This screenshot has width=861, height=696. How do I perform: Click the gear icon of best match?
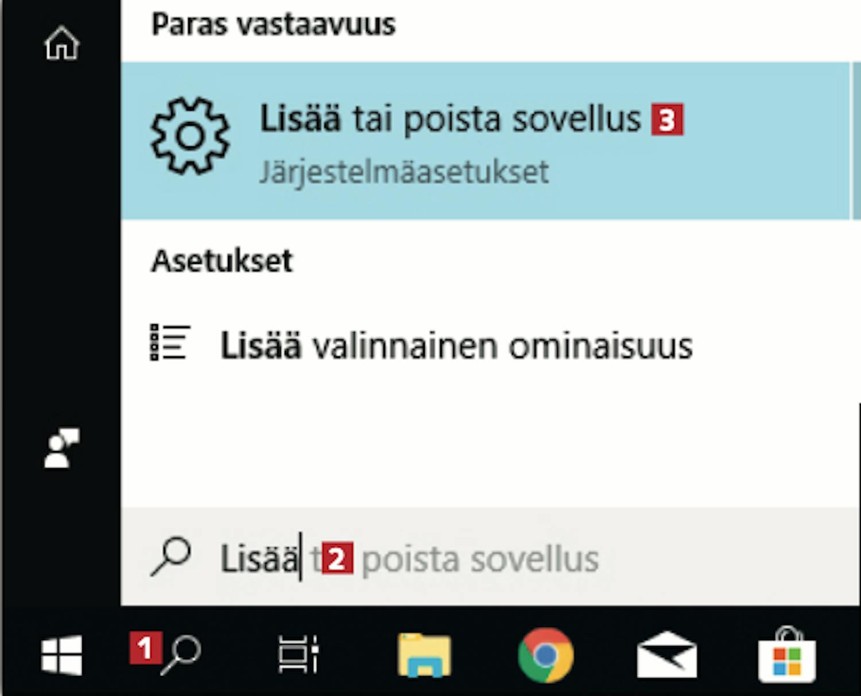190,137
